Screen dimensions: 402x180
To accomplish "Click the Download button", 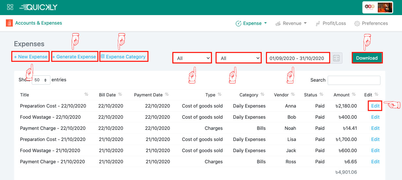I will (x=367, y=58).
